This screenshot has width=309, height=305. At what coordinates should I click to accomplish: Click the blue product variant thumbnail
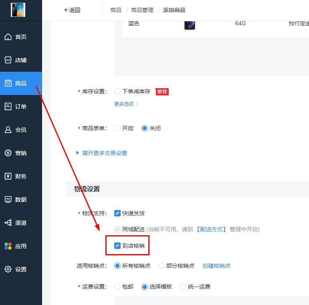tap(190, 25)
